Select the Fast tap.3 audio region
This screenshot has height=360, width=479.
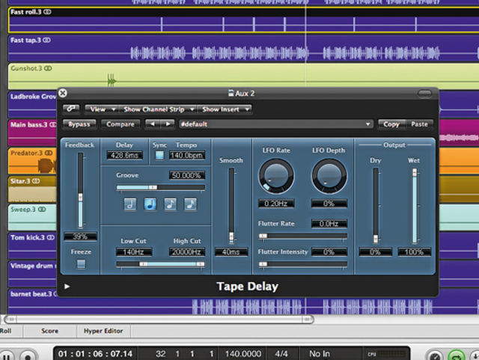tap(243, 49)
